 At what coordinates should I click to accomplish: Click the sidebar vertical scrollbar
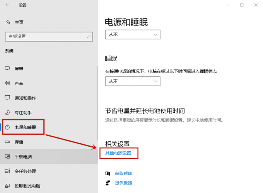[97, 103]
